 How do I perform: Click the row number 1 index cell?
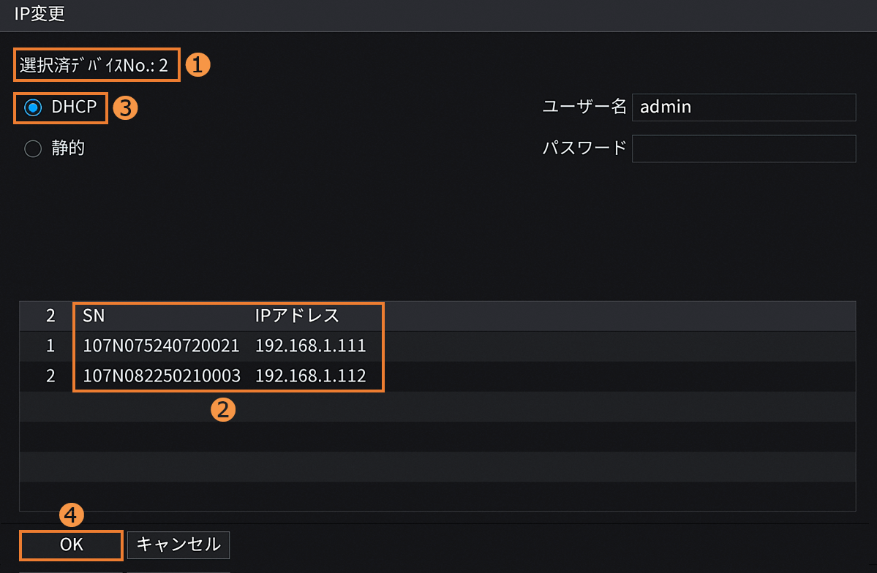[50, 346]
